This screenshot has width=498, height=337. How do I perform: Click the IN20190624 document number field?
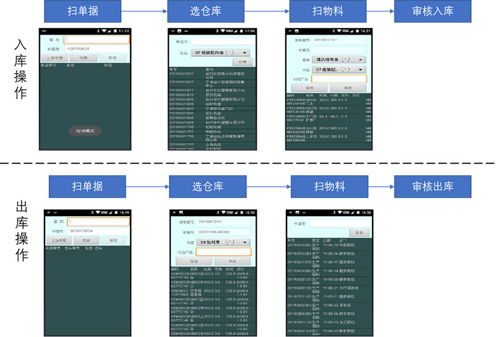tap(97, 49)
